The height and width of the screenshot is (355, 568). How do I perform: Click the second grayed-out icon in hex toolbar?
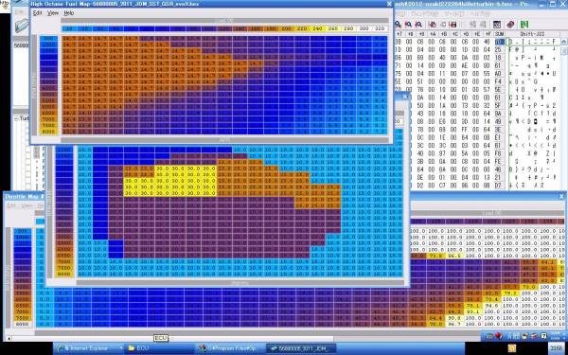pos(483,25)
